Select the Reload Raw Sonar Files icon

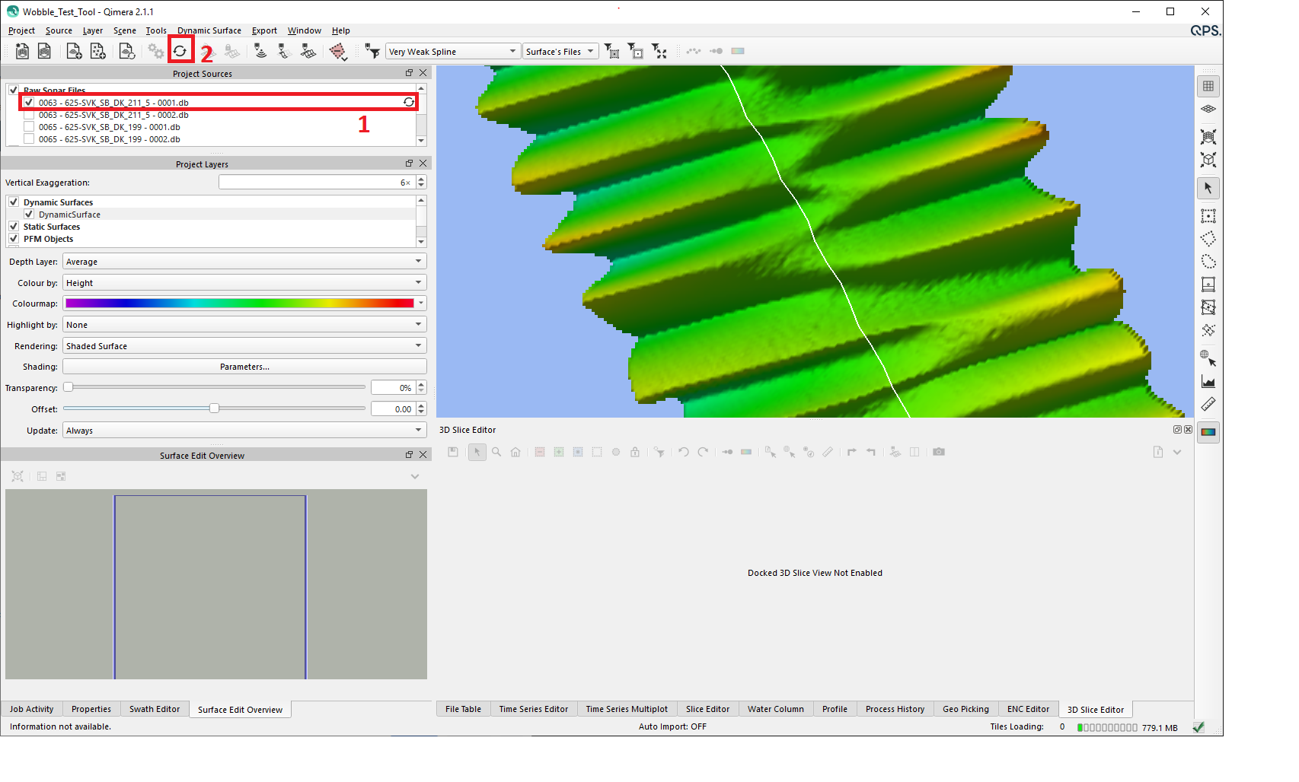pyautogui.click(x=180, y=51)
